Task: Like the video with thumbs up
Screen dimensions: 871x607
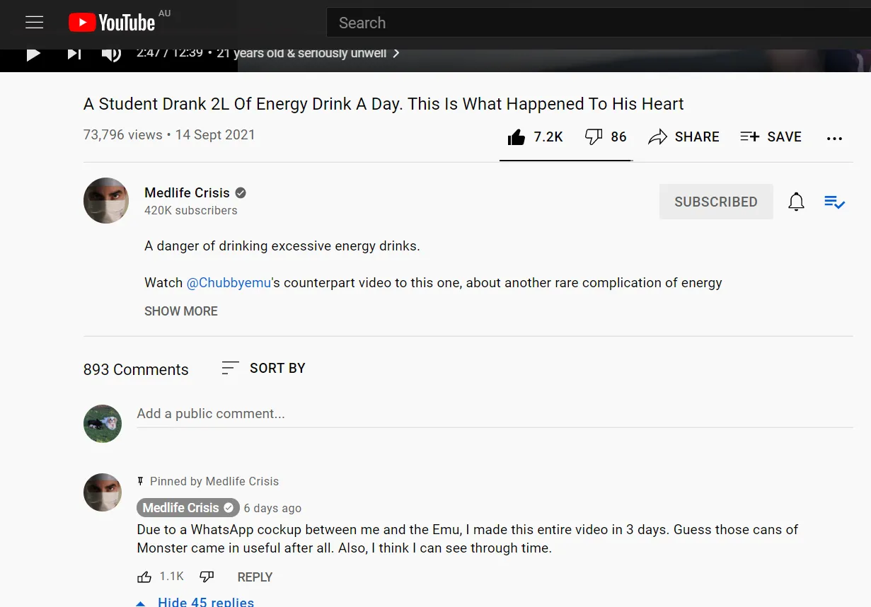Action: [517, 137]
